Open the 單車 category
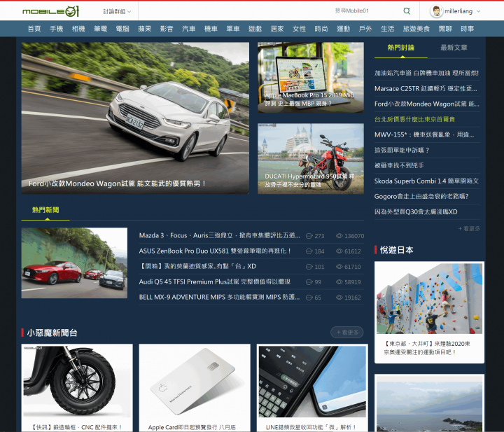 coord(232,29)
